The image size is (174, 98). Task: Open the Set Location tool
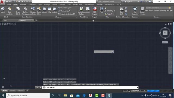point(135,11)
